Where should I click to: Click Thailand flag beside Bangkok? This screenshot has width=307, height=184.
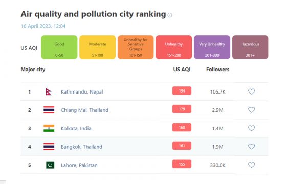click(x=49, y=147)
